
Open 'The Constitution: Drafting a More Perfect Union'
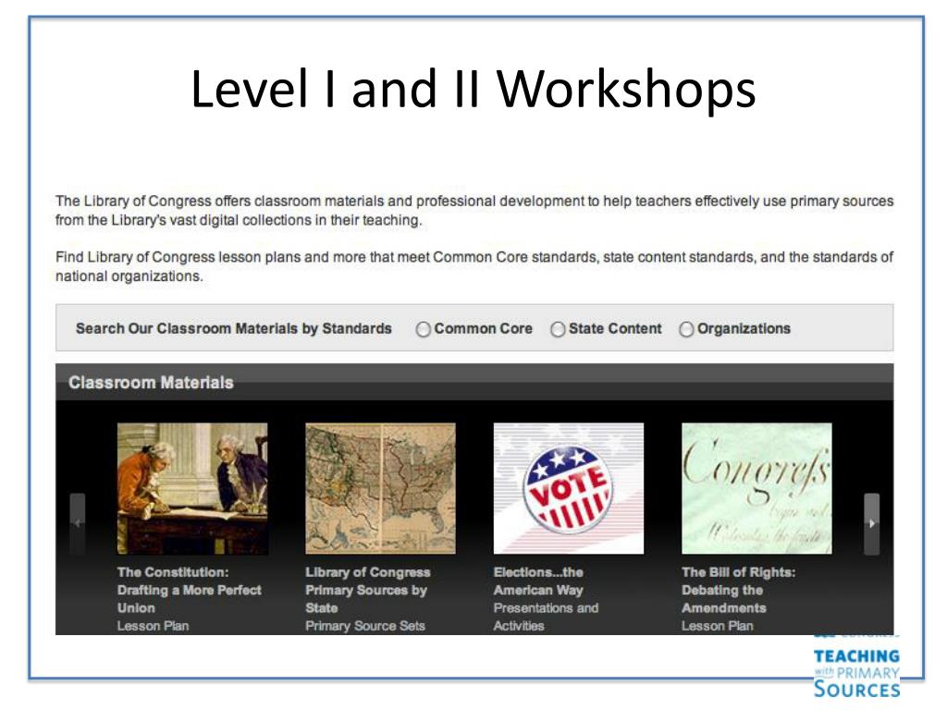189,590
